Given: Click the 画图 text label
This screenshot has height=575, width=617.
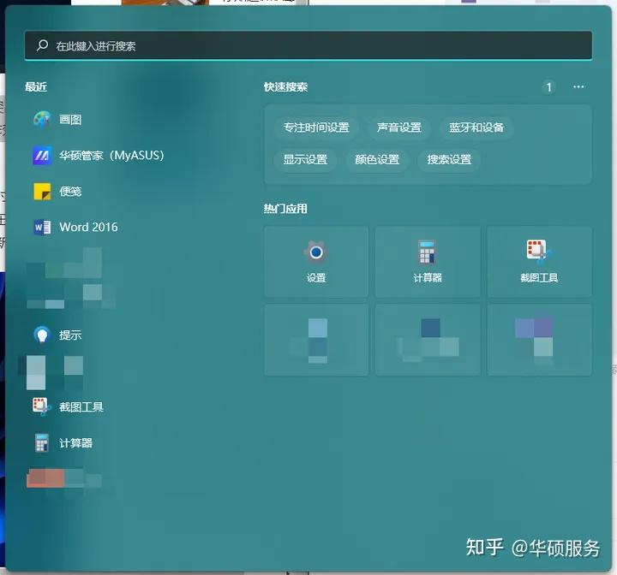Looking at the screenshot, I should (70, 120).
